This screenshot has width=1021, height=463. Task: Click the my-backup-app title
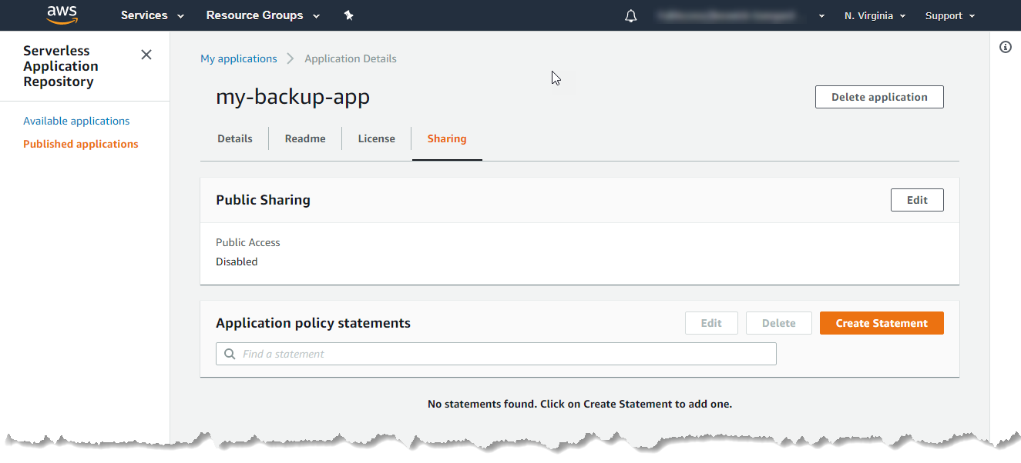click(293, 97)
